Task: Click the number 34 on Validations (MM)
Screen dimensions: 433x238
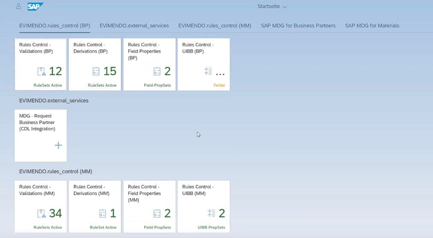Action: pyautogui.click(x=55, y=214)
